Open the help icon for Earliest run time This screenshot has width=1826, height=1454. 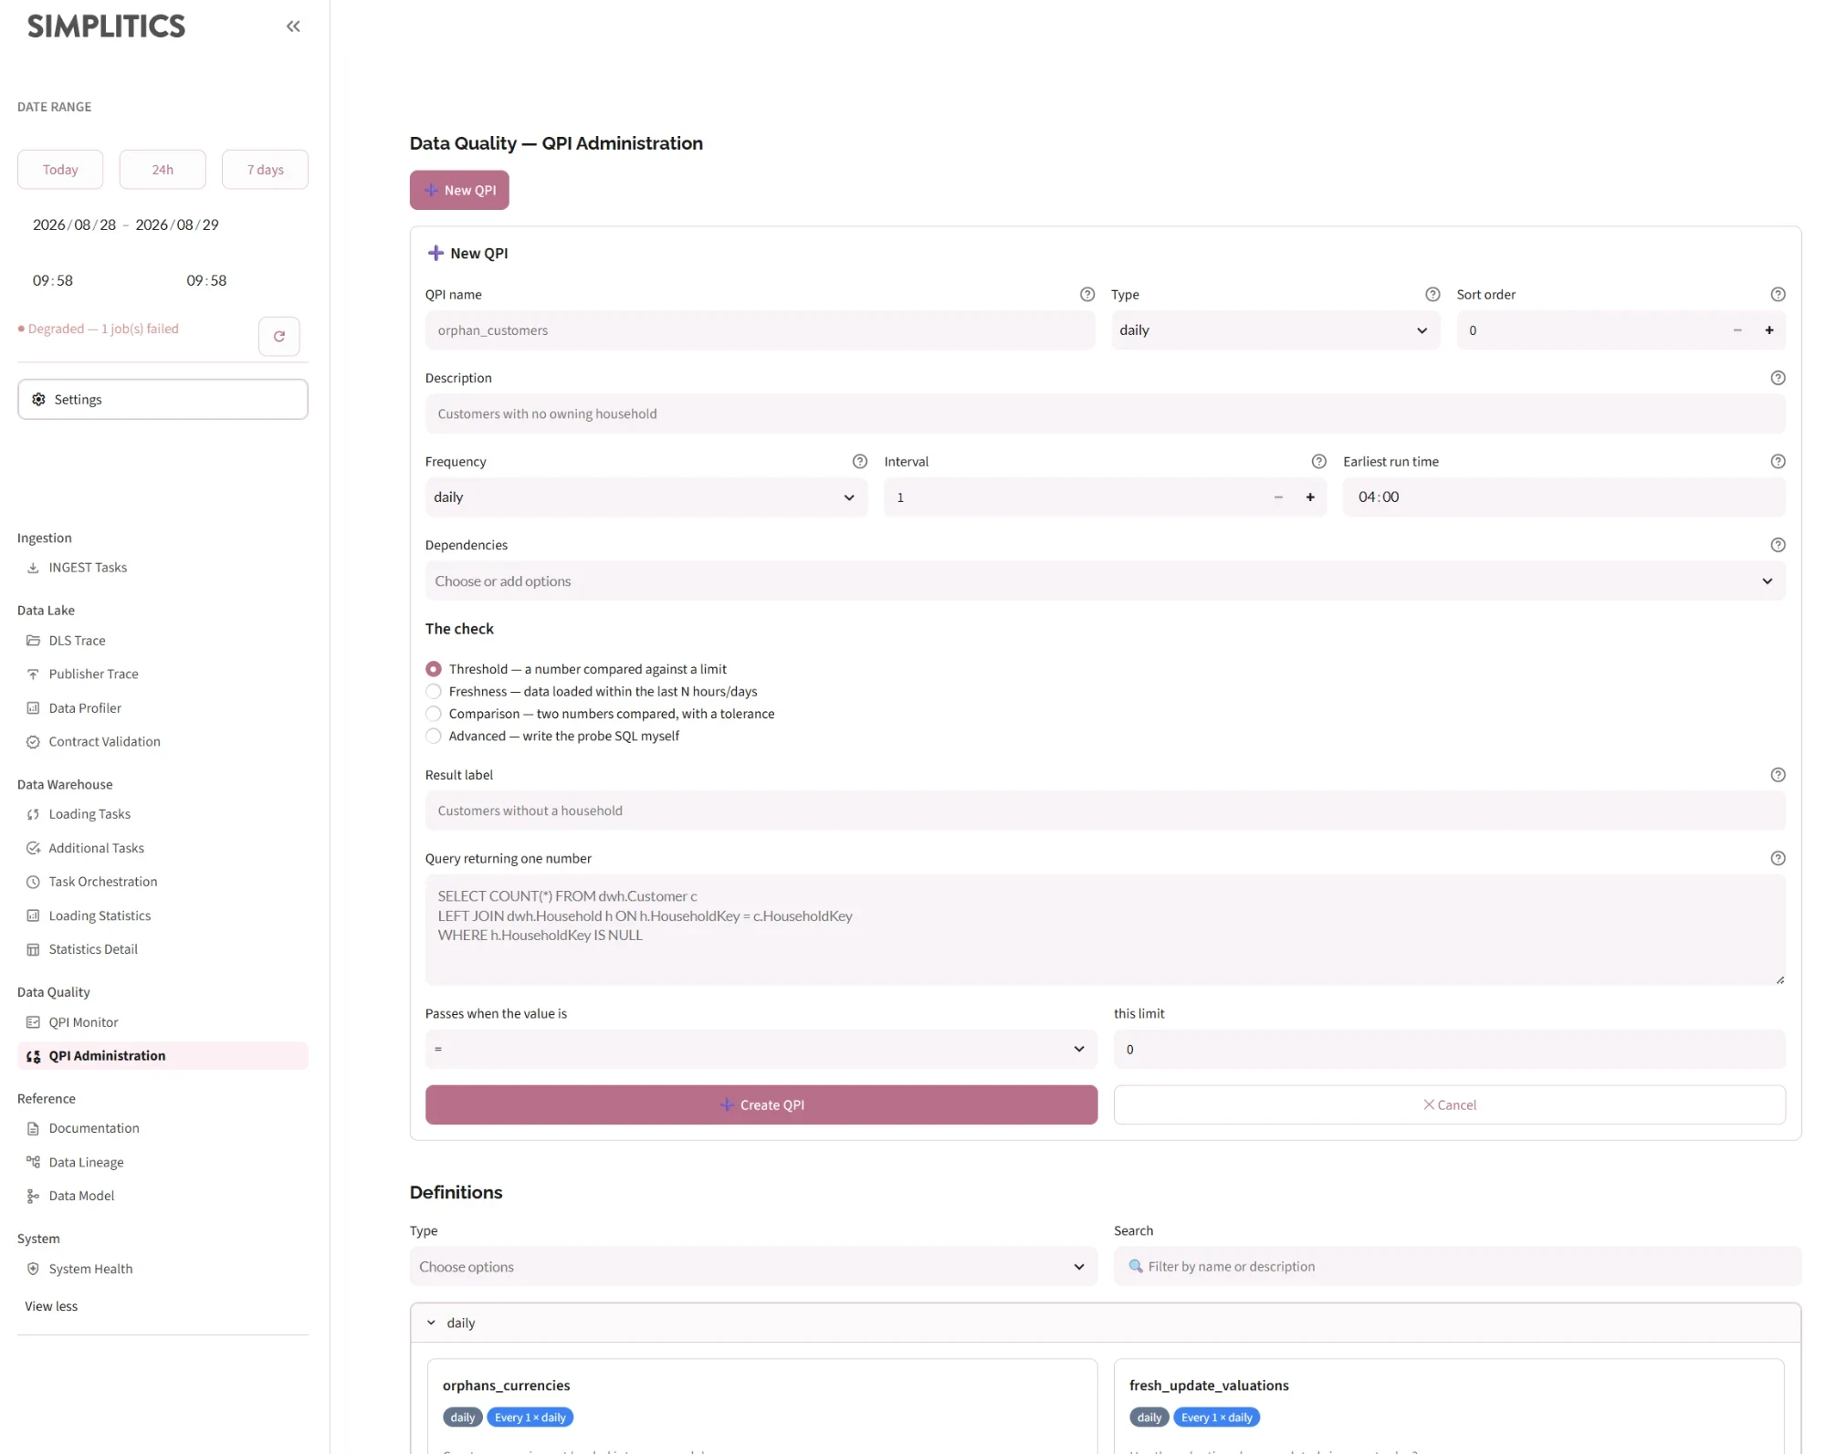(x=1777, y=461)
